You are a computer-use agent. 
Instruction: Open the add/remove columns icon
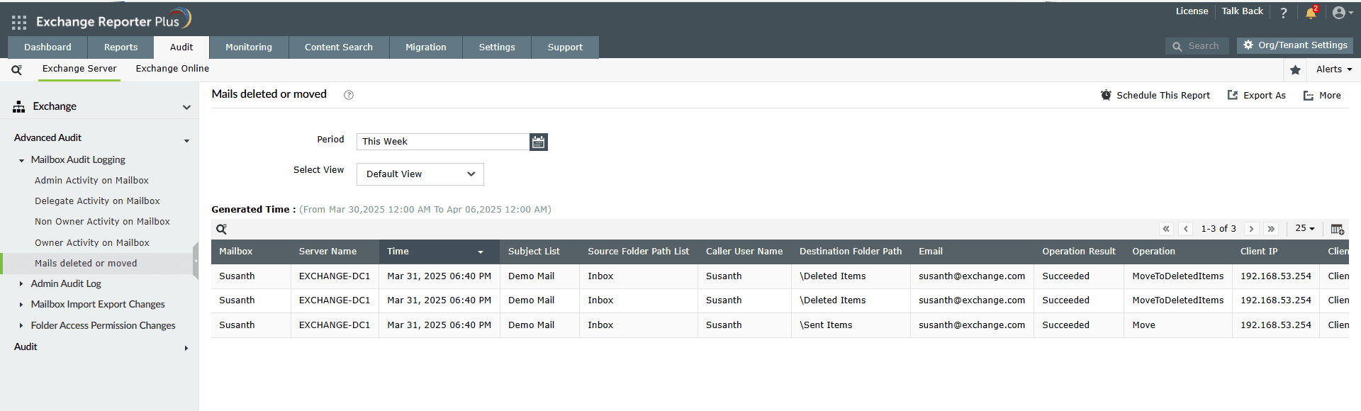1337,229
